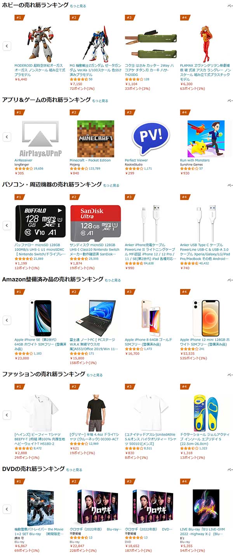This screenshot has height=557, width=233.
Task: Open もっと見る next to ファッションの売れ筋ランキング
Action: point(94,375)
